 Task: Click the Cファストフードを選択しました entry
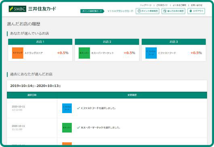point(99,108)
